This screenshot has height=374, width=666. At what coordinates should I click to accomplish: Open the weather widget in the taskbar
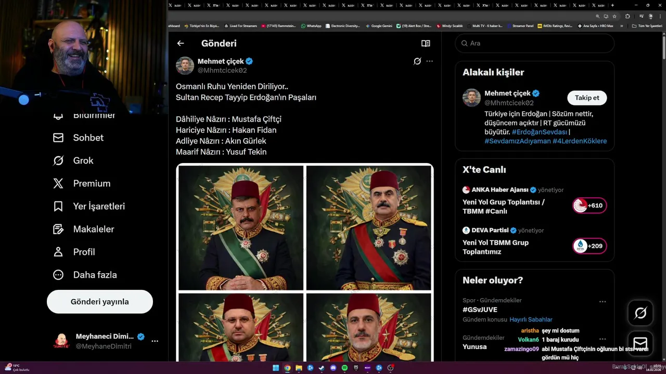point(17,367)
